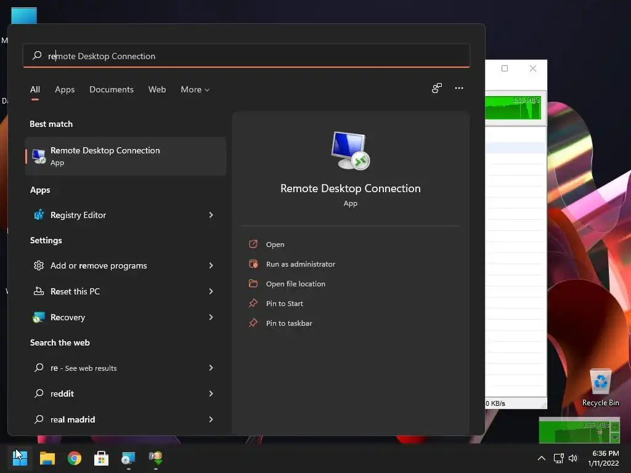
Task: Expand Registry Editor result options chevron
Action: click(211, 215)
